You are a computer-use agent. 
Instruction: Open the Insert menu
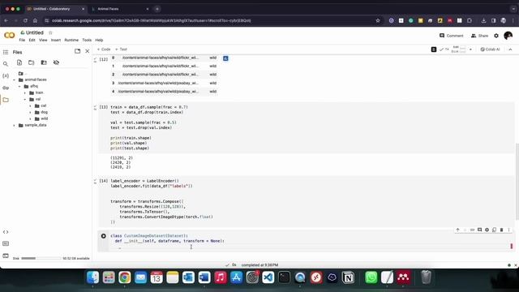pos(56,40)
